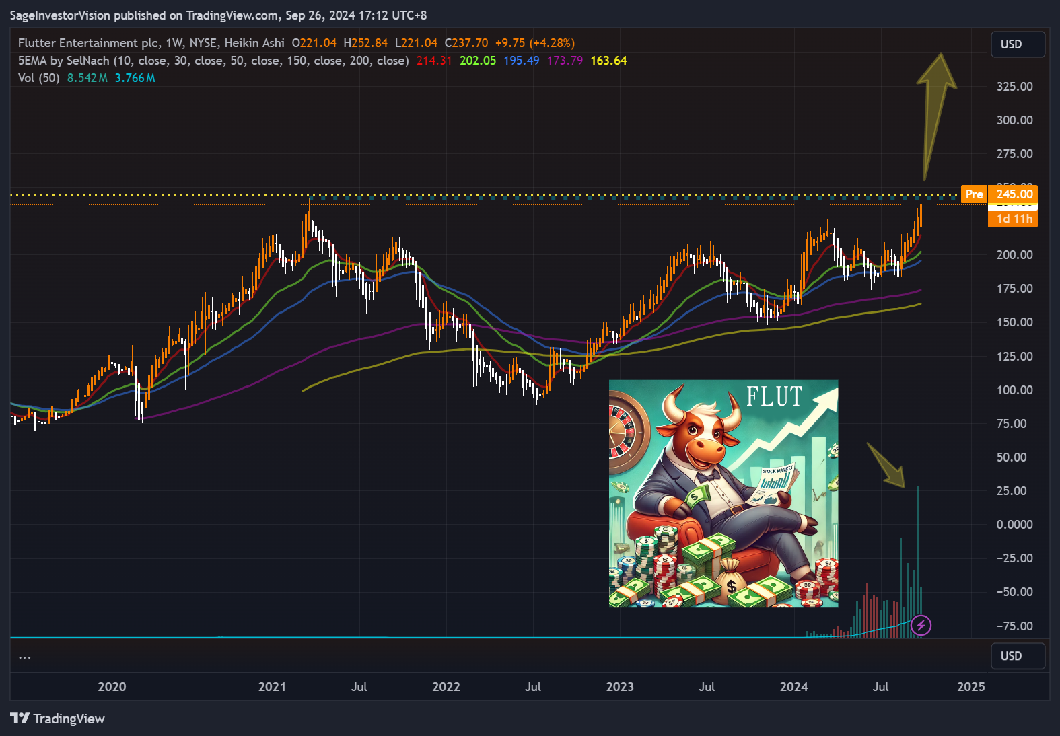The width and height of the screenshot is (1060, 736).
Task: Click the 2023 label on time axis
Action: click(620, 687)
